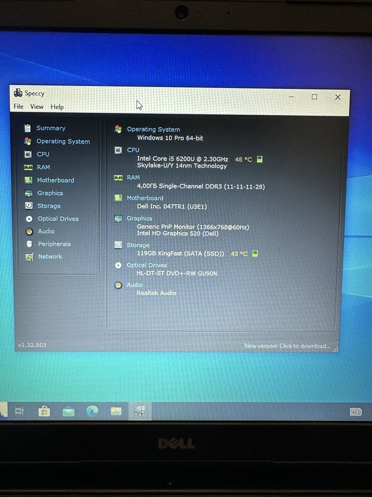Open Microsoft Store from the taskbar
This screenshot has width=372, height=497.
pos(44,412)
